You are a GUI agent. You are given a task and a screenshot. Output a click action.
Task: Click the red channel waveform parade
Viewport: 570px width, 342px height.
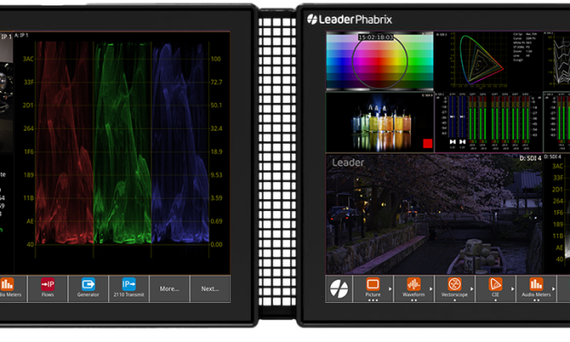click(x=65, y=143)
